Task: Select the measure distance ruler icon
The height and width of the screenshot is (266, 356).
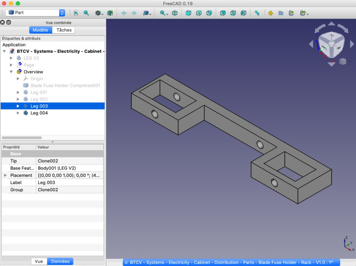Action: [257, 13]
